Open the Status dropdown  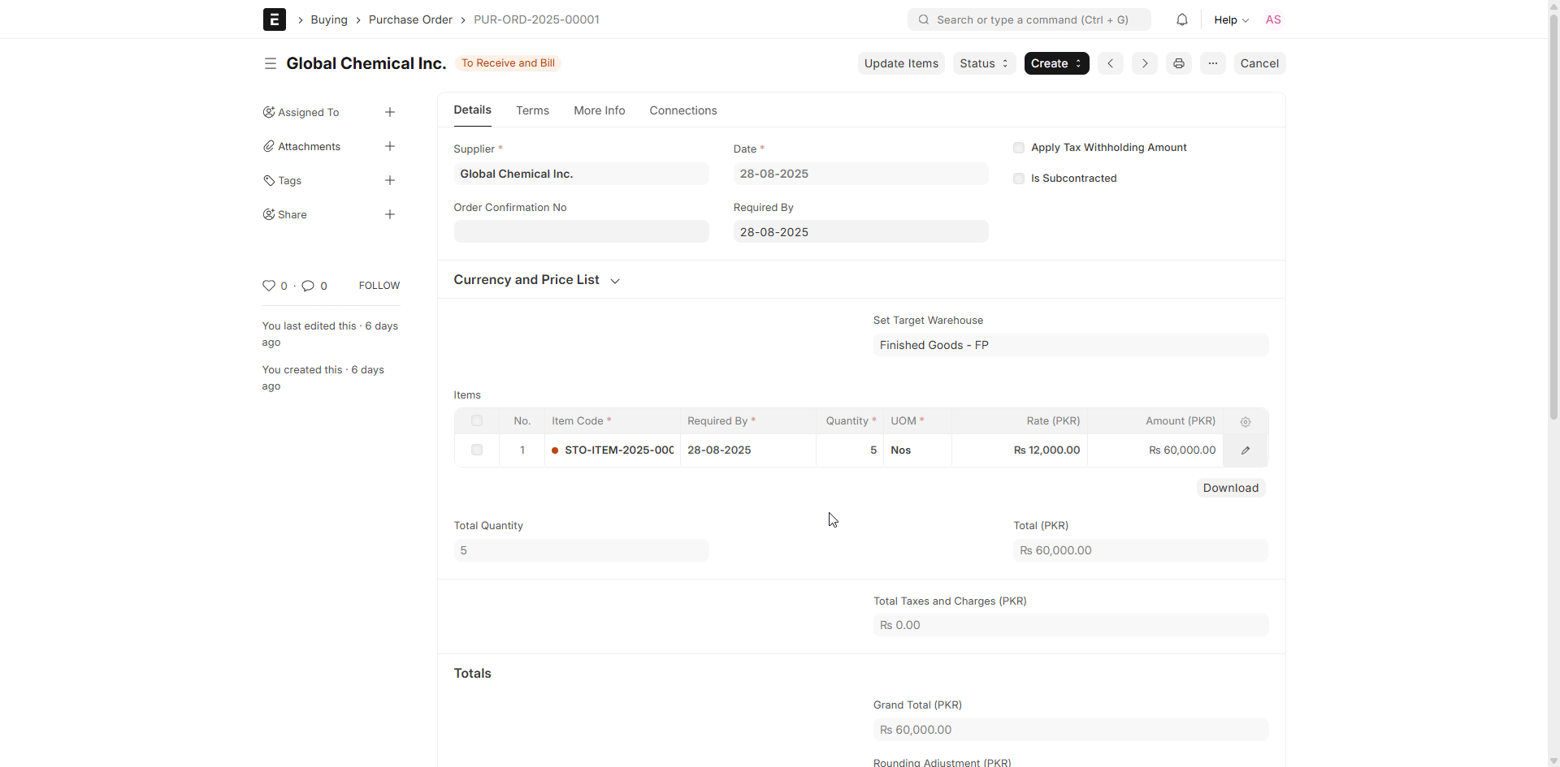983,63
